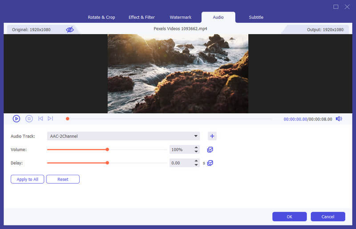Apply volume setting to all icon
The height and width of the screenshot is (229, 356).
pyautogui.click(x=210, y=149)
